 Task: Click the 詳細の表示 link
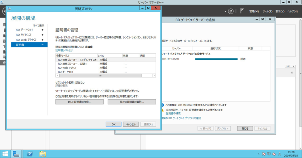pos(62,86)
